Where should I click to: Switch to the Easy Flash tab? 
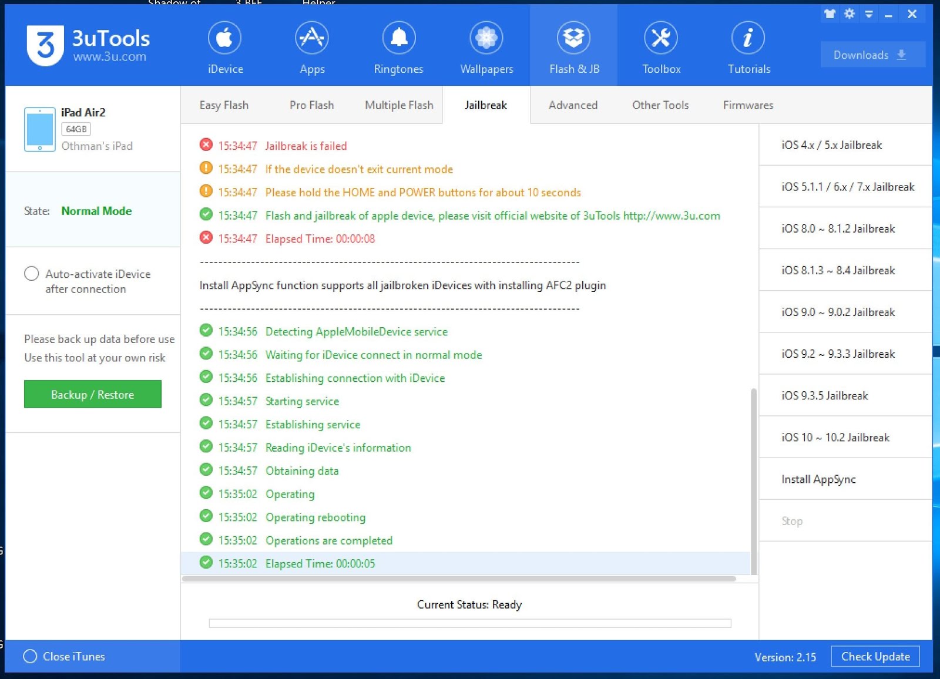[x=224, y=105]
